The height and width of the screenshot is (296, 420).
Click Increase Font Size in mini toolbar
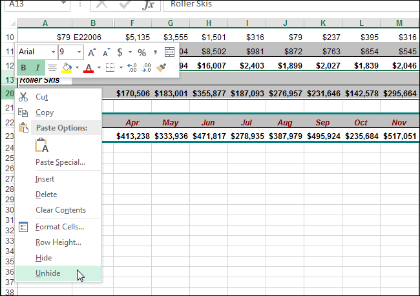pyautogui.click(x=92, y=52)
